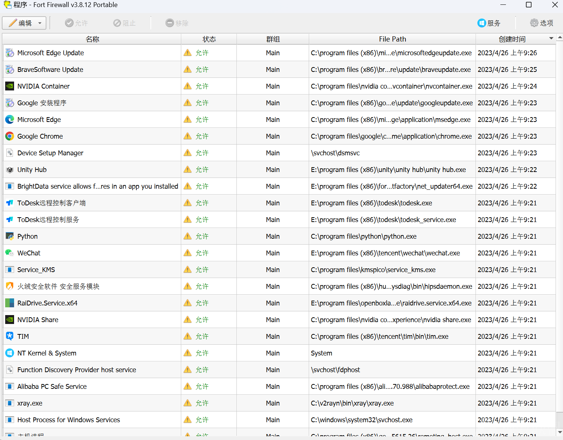Screen dimensions: 563x440
Task: Click the Unity Hub icon
Action: point(10,170)
